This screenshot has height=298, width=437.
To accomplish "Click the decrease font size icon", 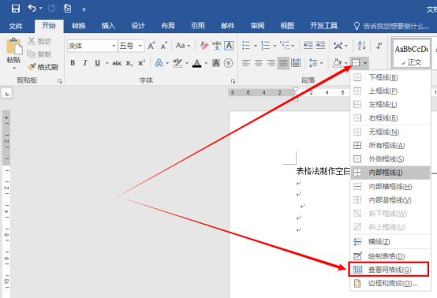I will point(164,46).
